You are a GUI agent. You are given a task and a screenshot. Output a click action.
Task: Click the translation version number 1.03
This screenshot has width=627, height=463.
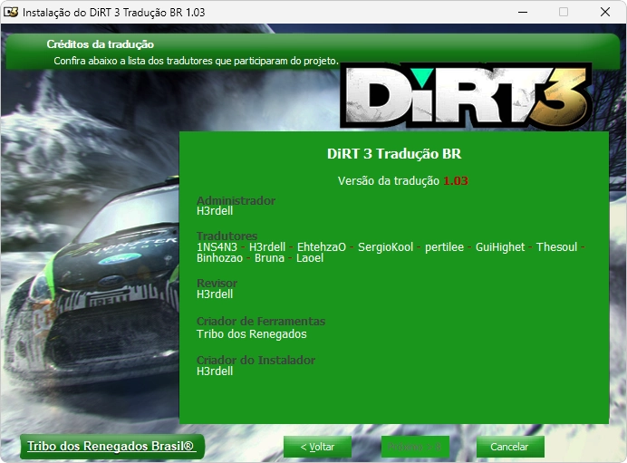coord(456,180)
